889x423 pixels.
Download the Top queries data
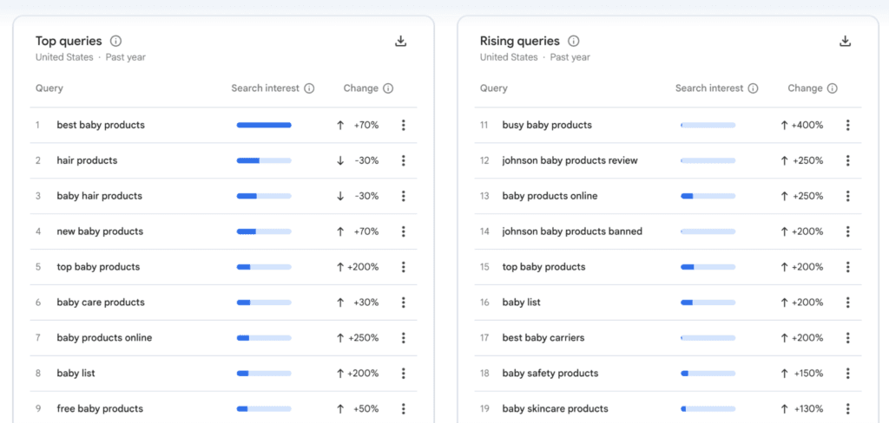[401, 41]
